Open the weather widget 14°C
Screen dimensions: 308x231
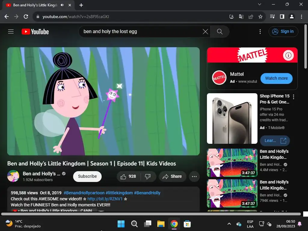point(23,224)
